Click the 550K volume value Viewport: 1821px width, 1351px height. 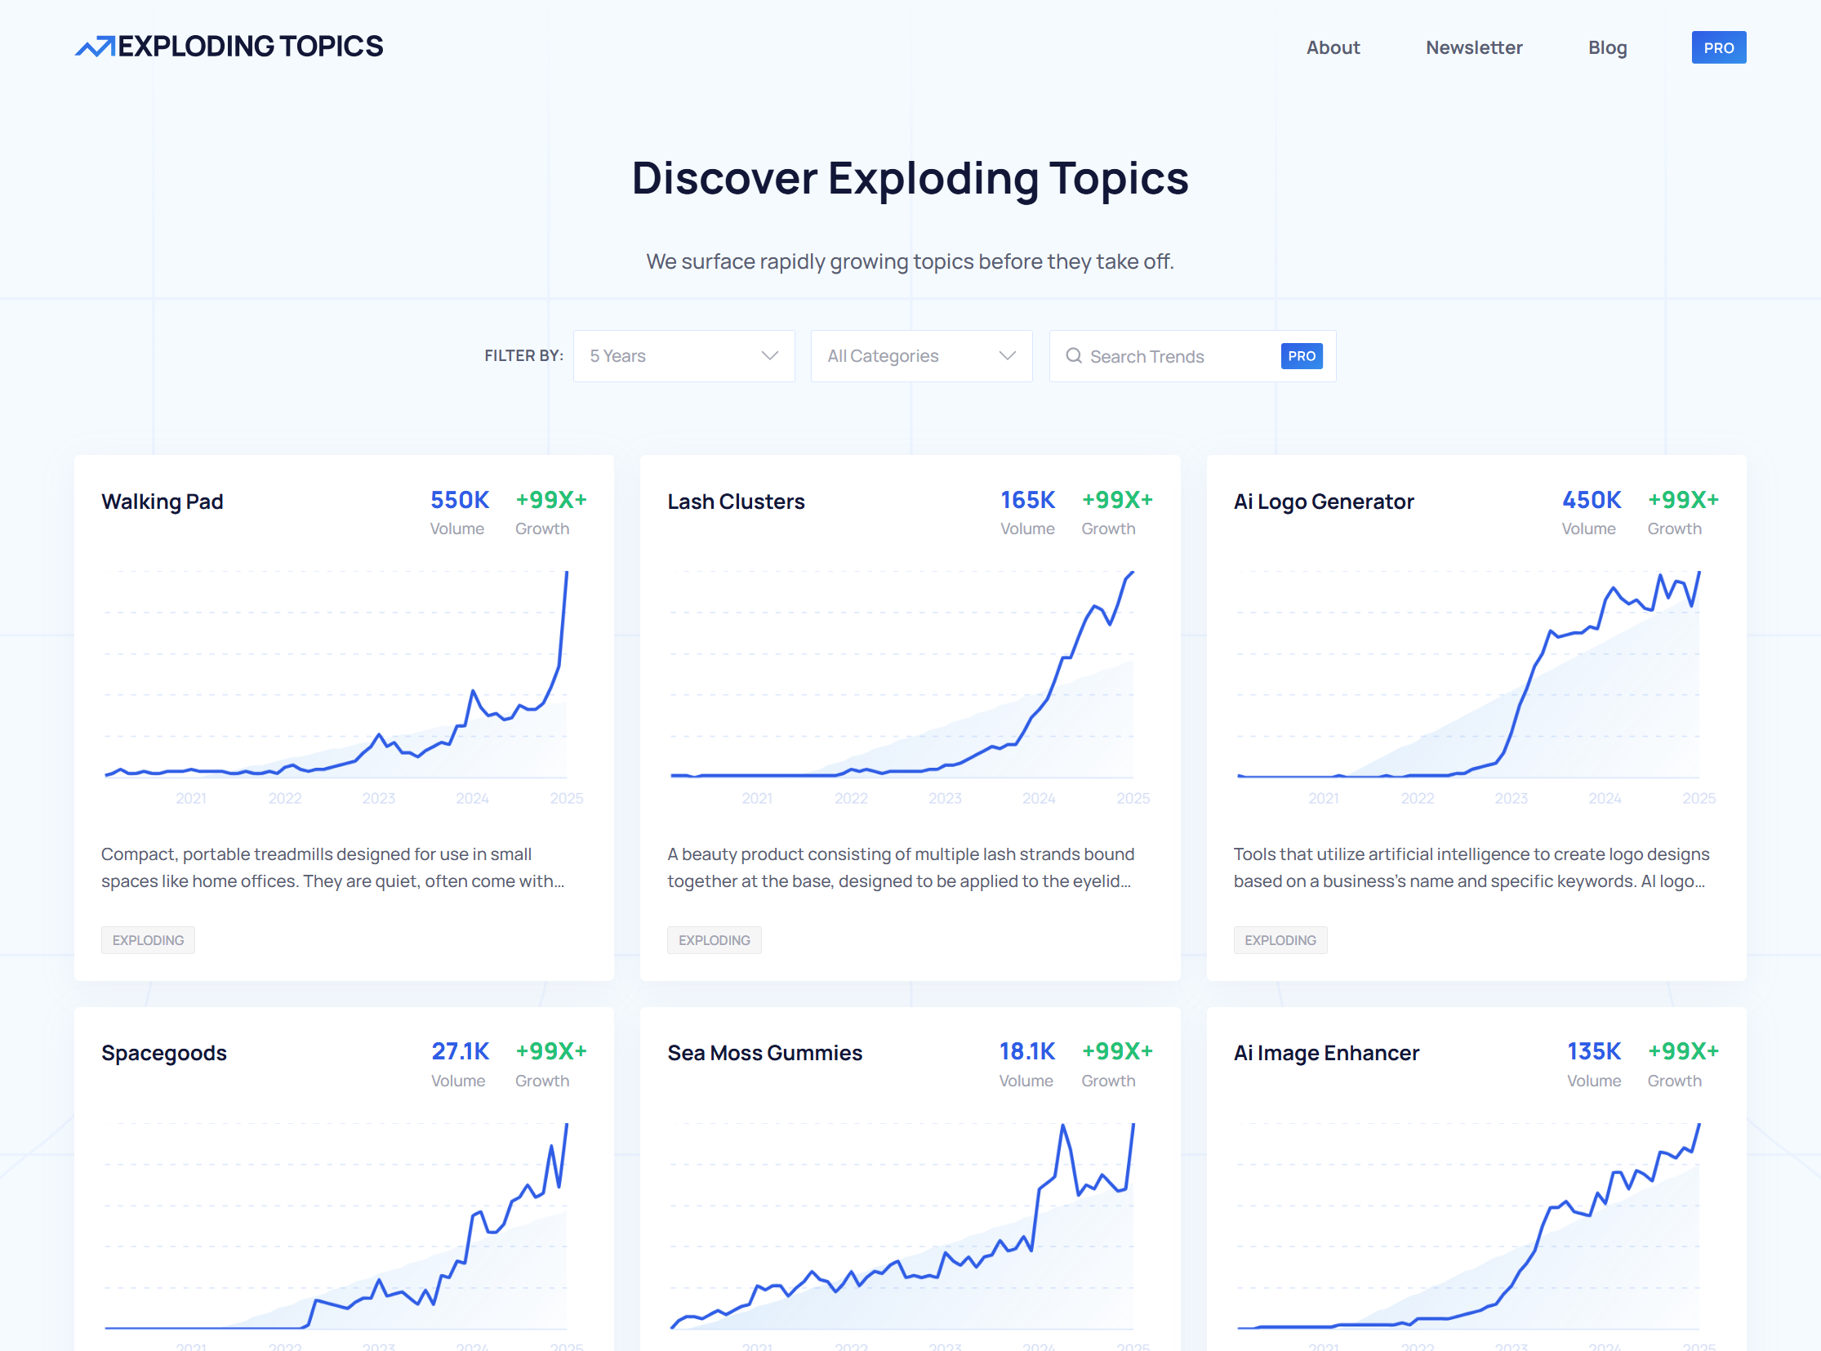pos(459,500)
